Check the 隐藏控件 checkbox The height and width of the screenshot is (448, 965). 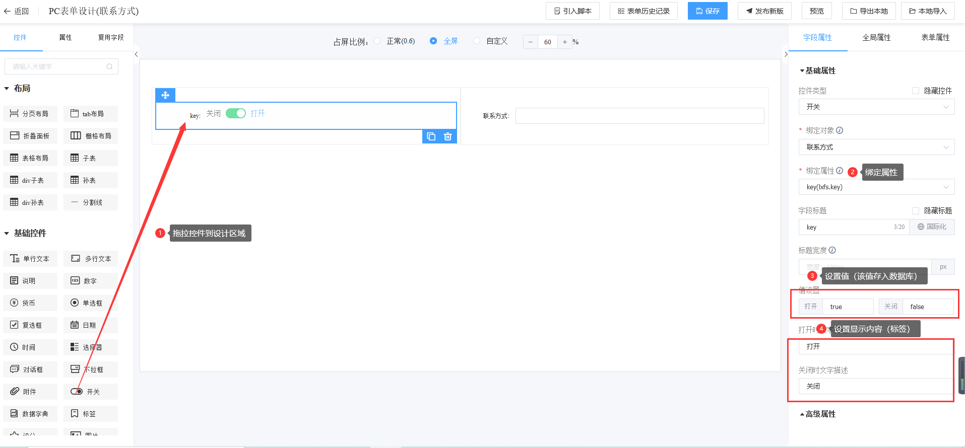point(916,91)
